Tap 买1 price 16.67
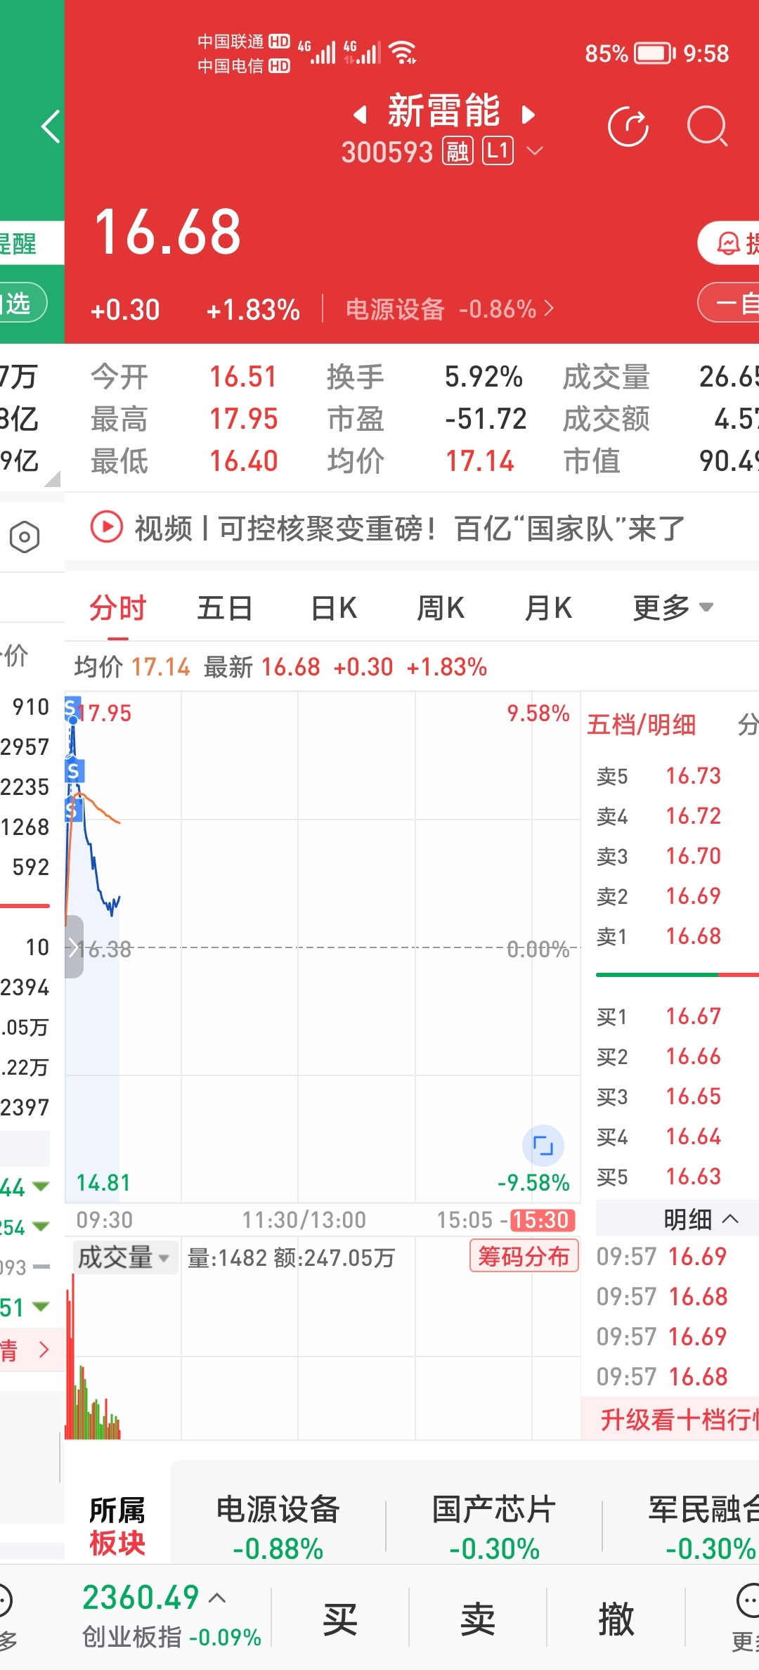Image resolution: width=759 pixels, height=1670 pixels. pos(694,1016)
